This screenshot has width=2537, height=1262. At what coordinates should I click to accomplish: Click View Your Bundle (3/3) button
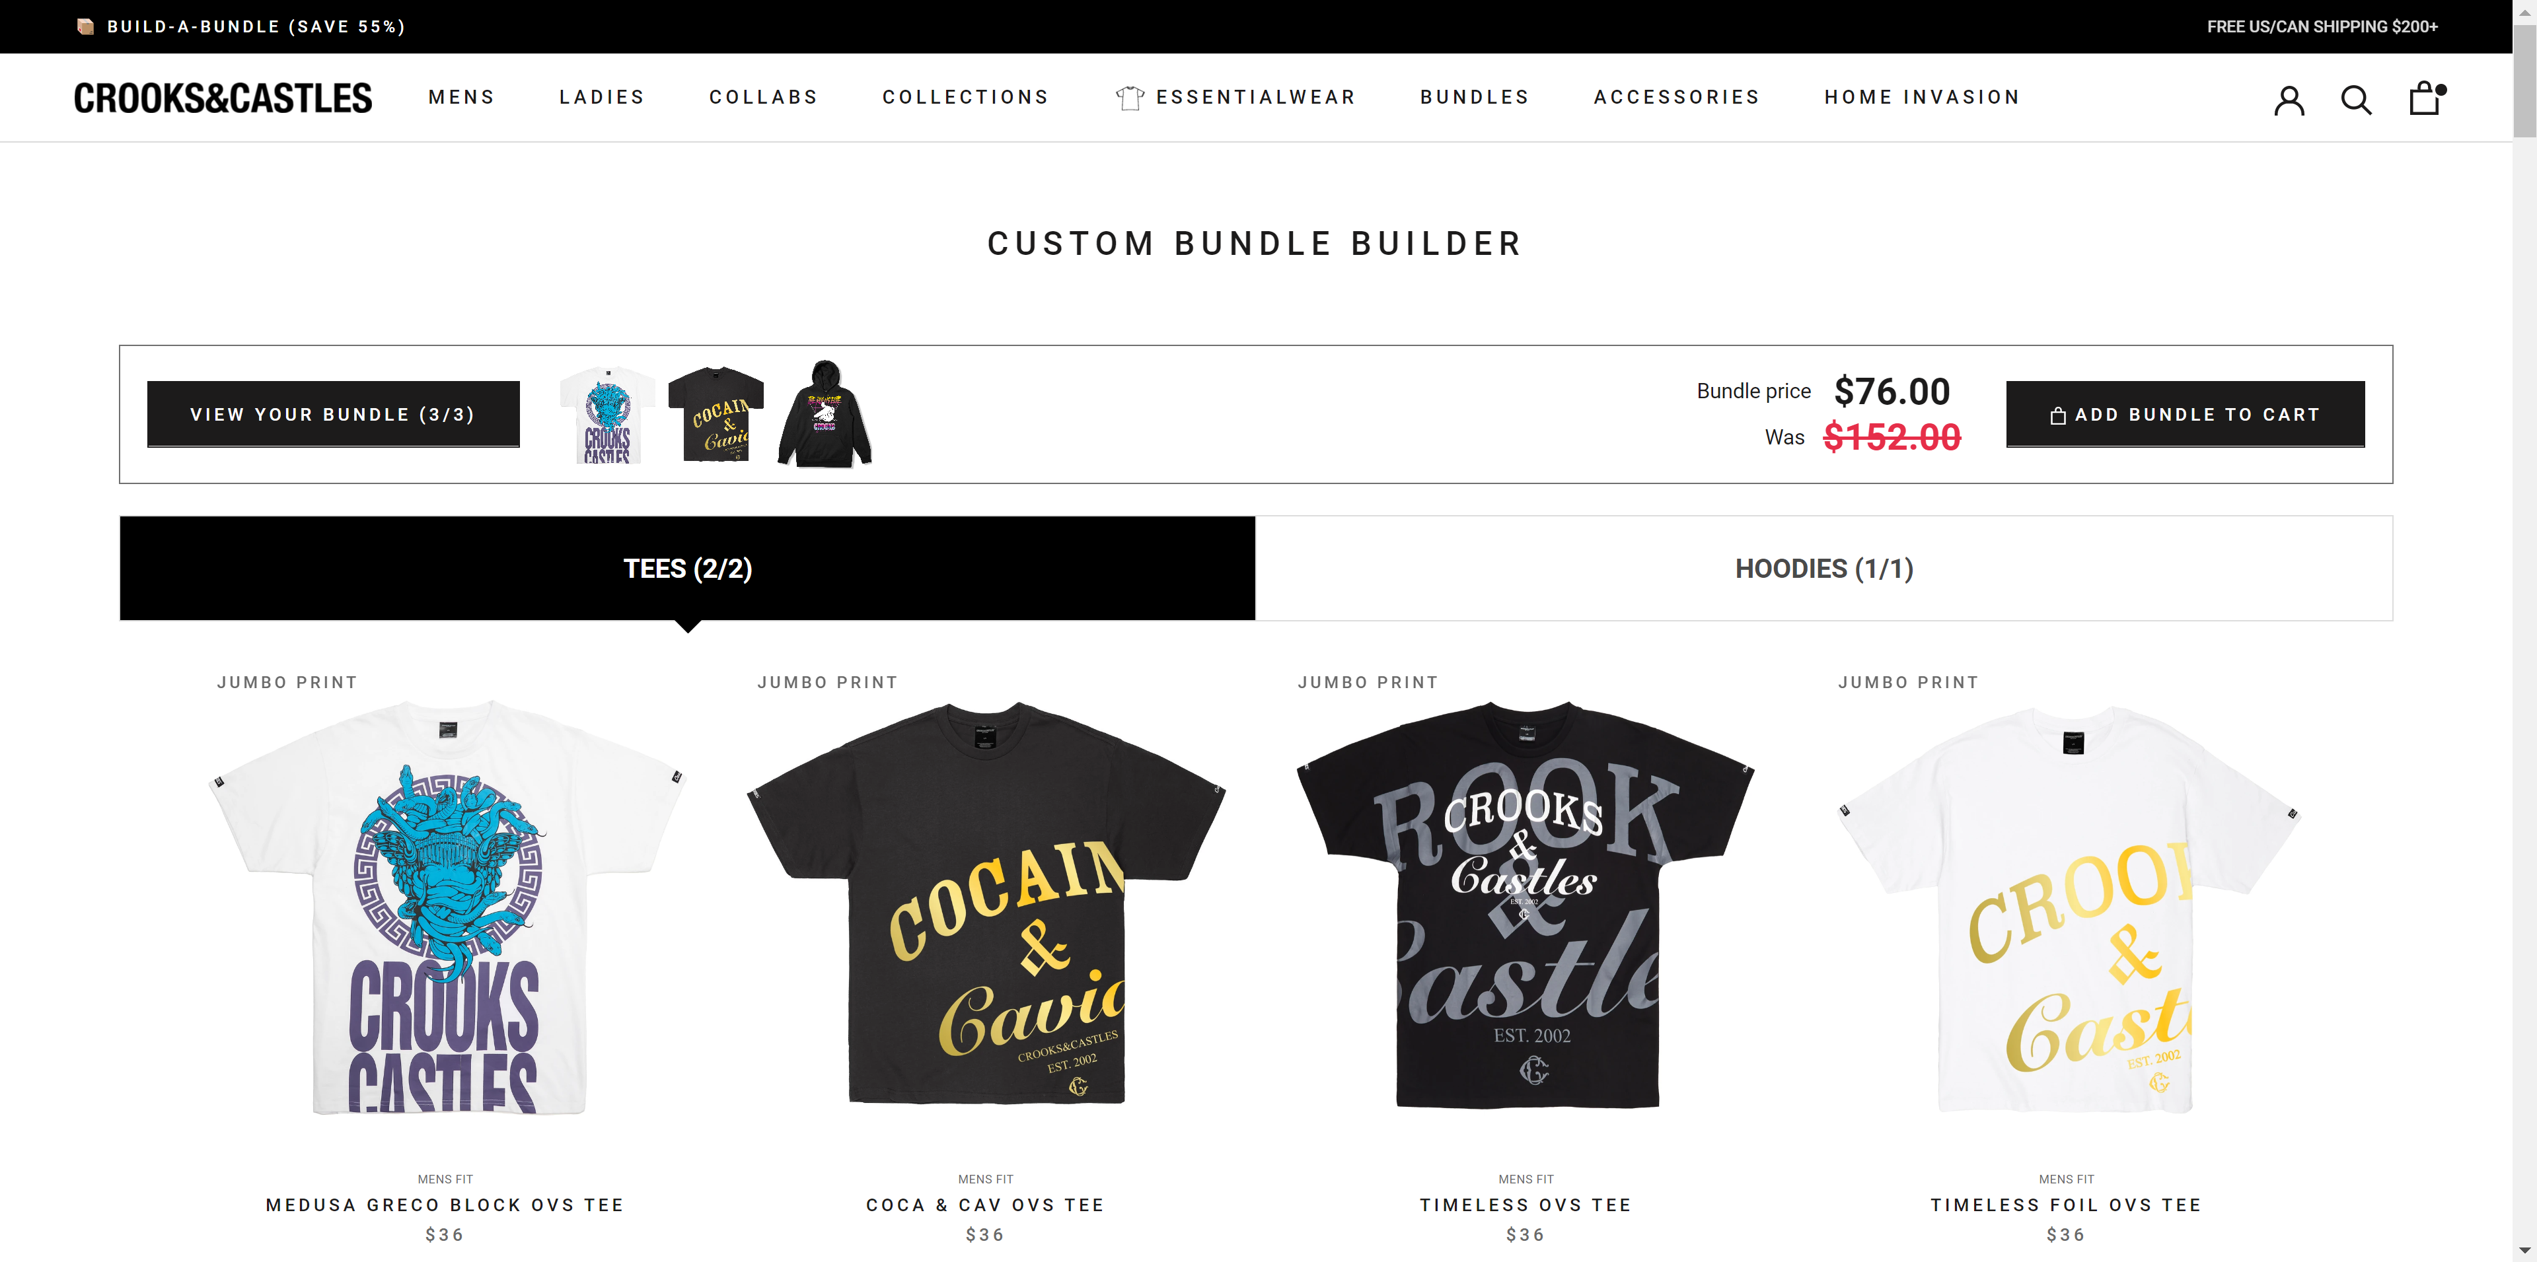(333, 415)
